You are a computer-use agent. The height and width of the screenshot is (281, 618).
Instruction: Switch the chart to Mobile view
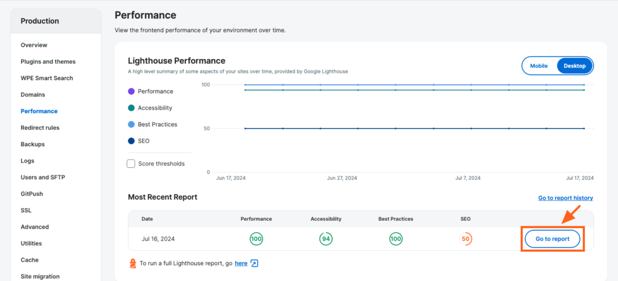coord(539,66)
